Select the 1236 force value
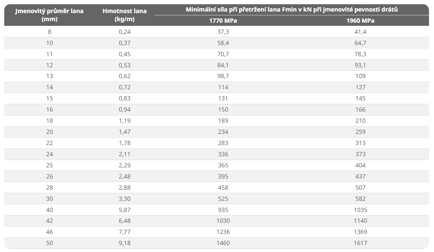The image size is (434, 252). click(x=223, y=232)
